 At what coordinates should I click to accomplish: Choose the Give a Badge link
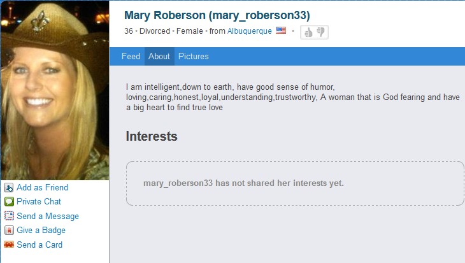(x=41, y=231)
